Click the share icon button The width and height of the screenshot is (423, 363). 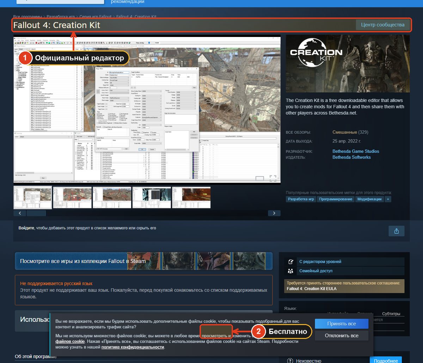[396, 231]
